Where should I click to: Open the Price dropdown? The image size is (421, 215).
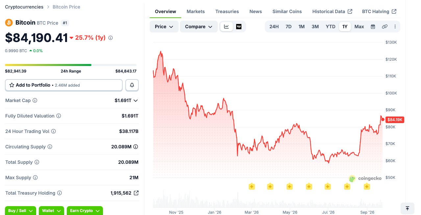coord(164,27)
